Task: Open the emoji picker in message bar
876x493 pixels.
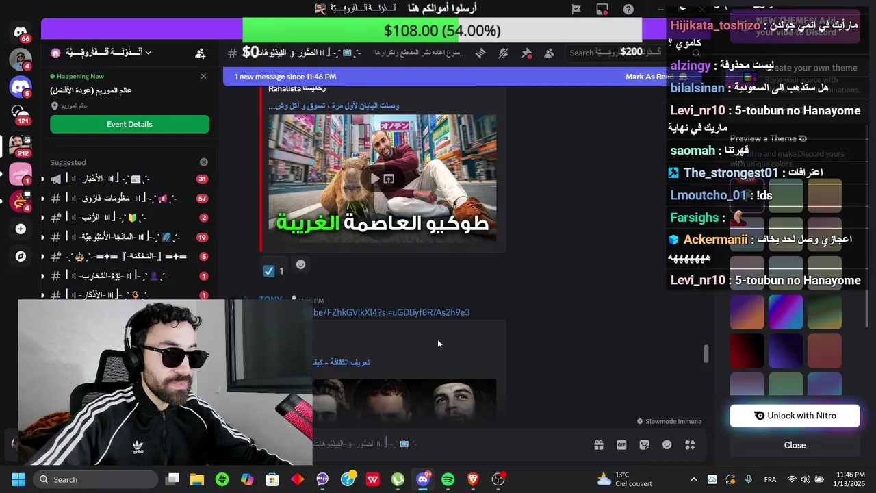Action: coord(667,445)
